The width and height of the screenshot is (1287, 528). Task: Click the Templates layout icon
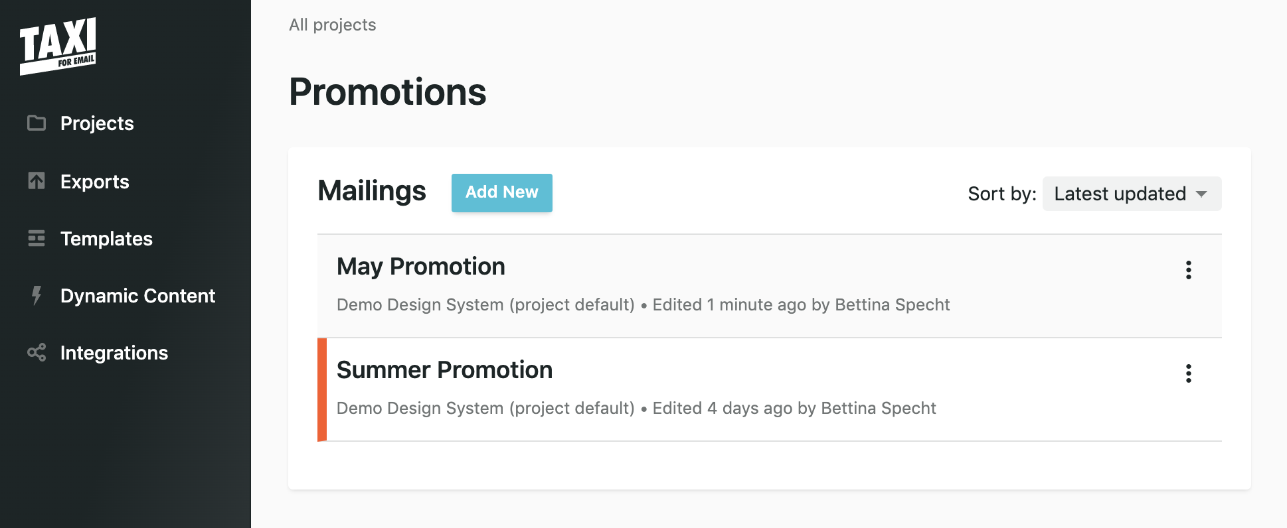tap(37, 238)
